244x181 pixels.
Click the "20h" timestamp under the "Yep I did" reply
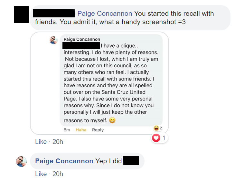click(x=58, y=174)
